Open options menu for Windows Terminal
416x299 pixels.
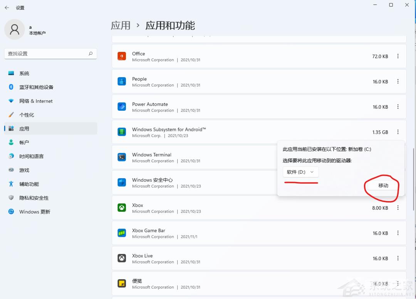click(x=398, y=157)
